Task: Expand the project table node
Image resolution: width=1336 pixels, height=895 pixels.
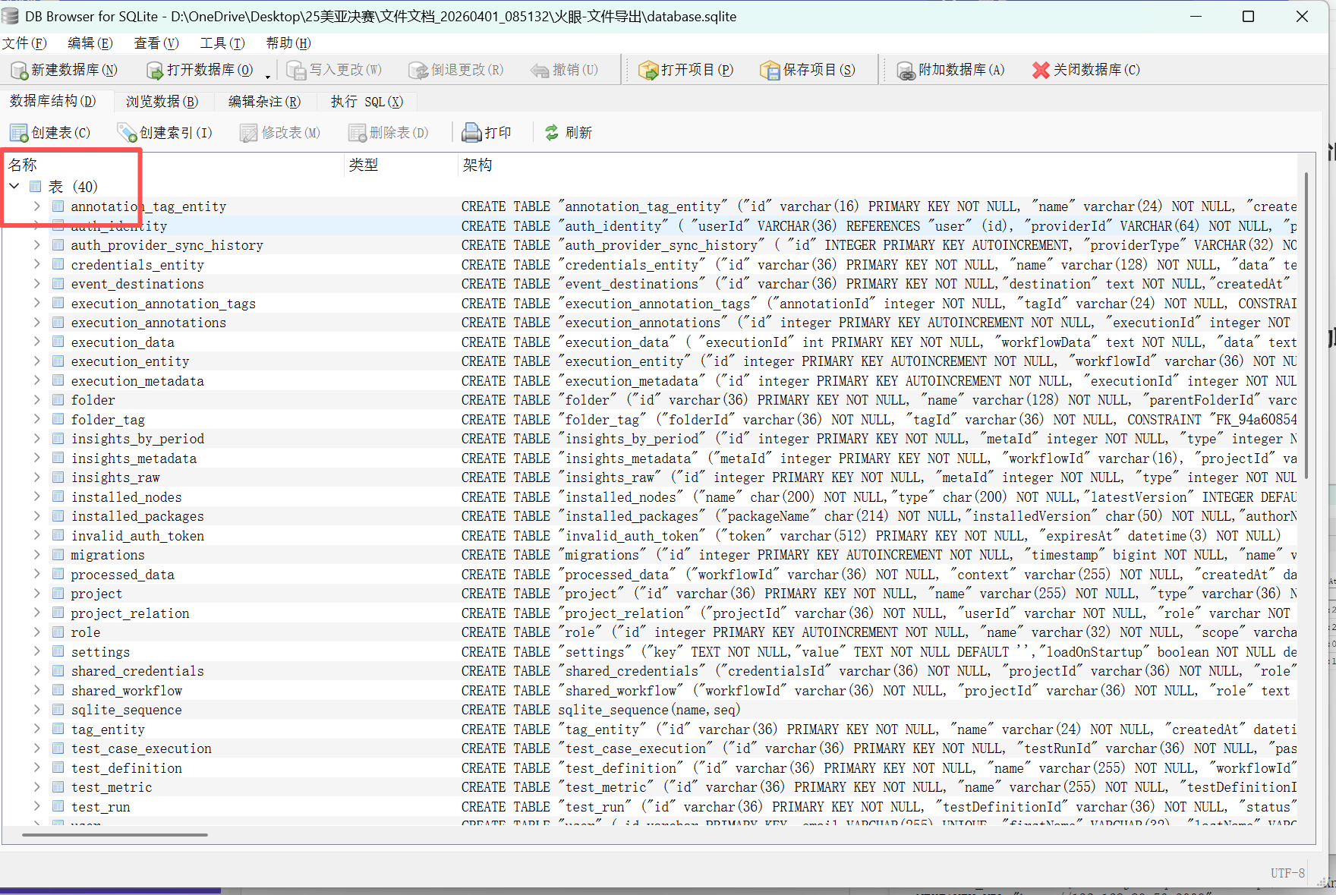Action: pyautogui.click(x=37, y=594)
